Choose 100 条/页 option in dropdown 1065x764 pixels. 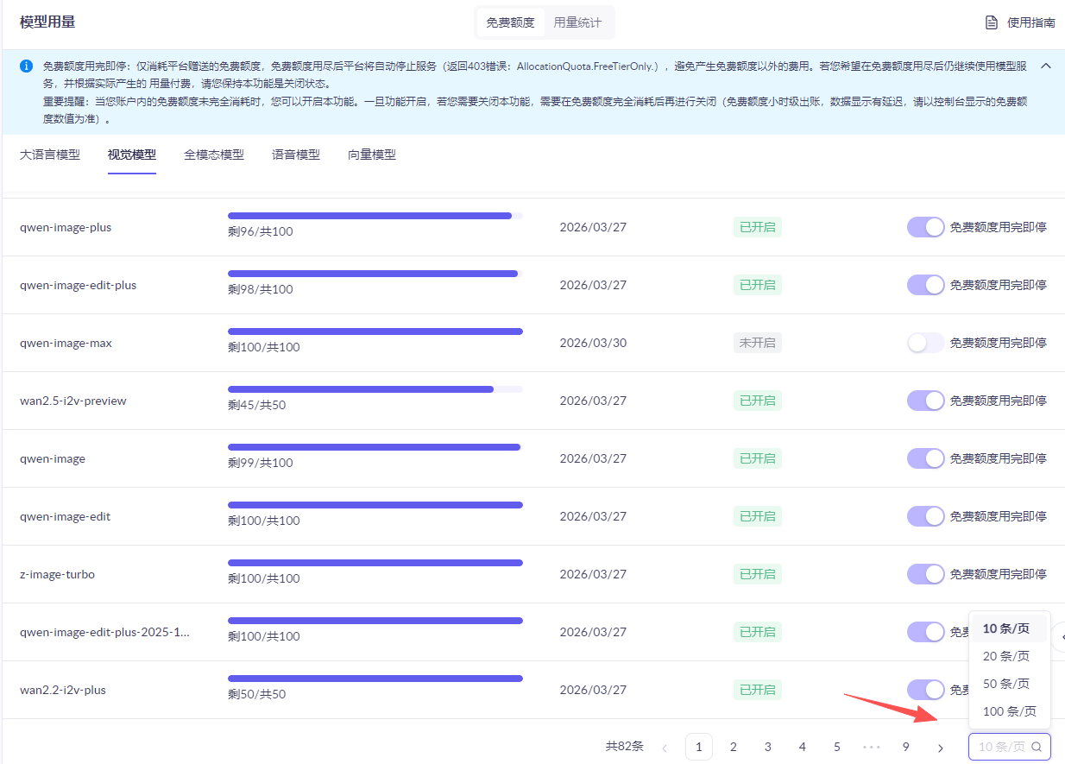click(x=1009, y=711)
